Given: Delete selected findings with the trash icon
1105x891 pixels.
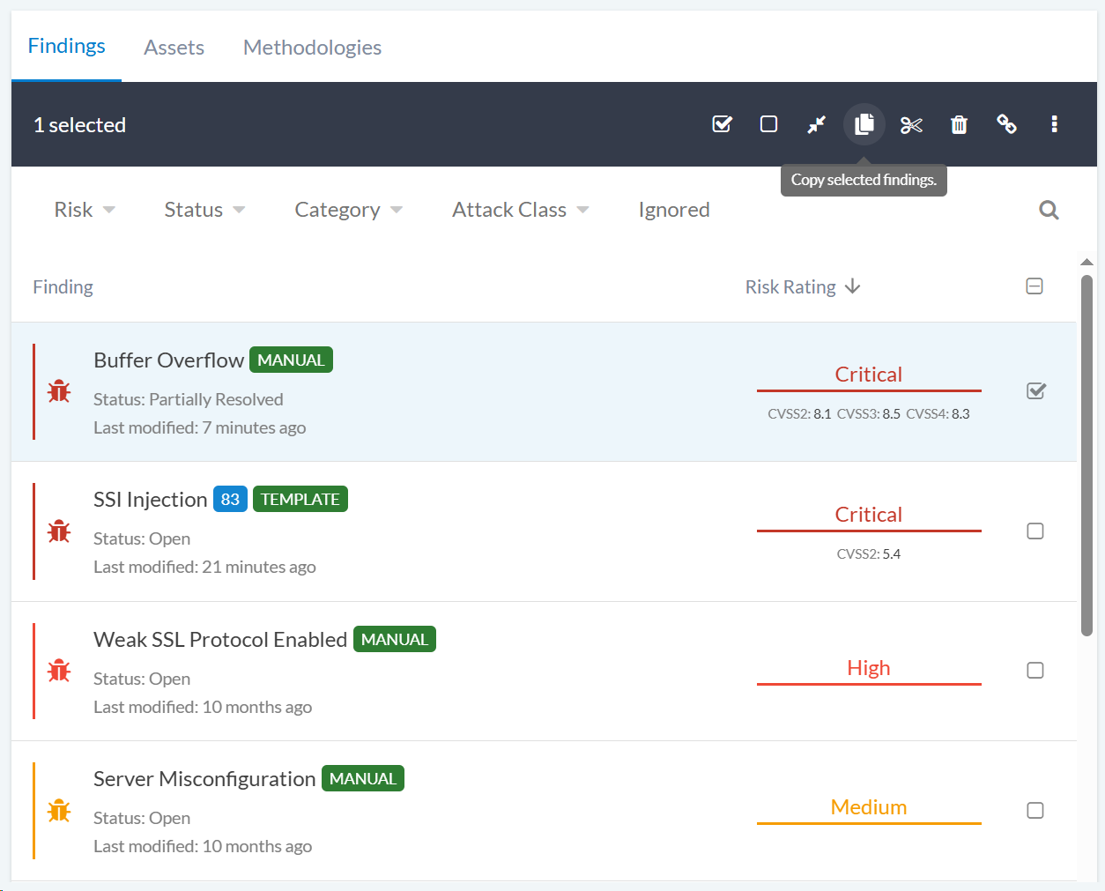Looking at the screenshot, I should pyautogui.click(x=959, y=124).
